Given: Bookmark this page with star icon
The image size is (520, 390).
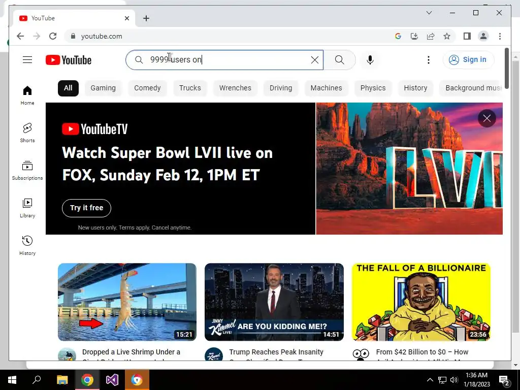Looking at the screenshot, I should coord(447,36).
